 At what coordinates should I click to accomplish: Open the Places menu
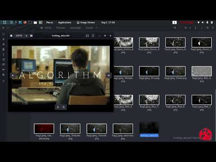[x=49, y=22]
